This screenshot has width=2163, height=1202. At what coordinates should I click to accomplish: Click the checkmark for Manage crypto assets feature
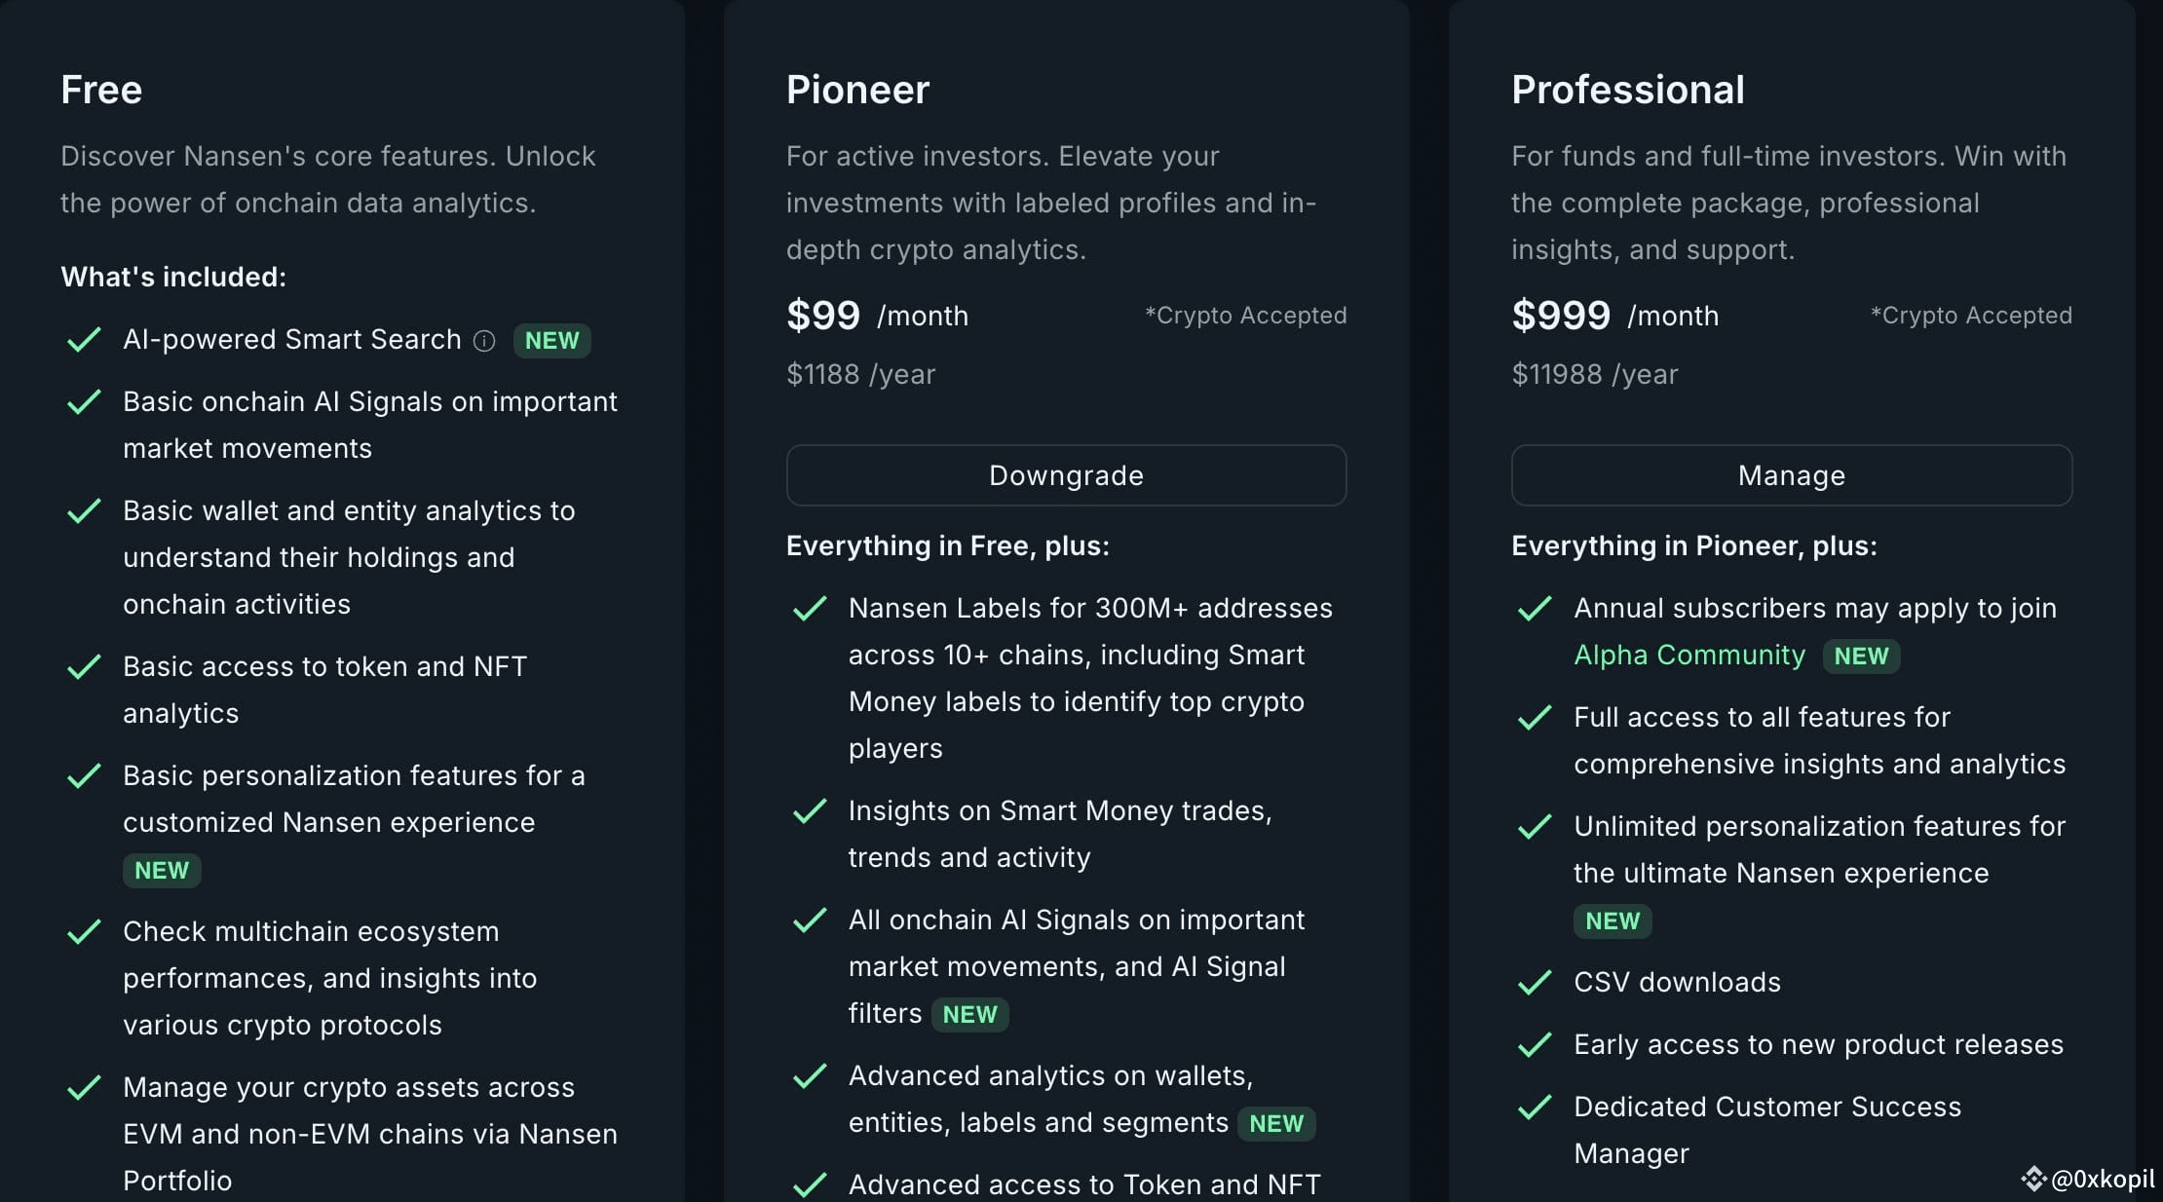tap(84, 1088)
